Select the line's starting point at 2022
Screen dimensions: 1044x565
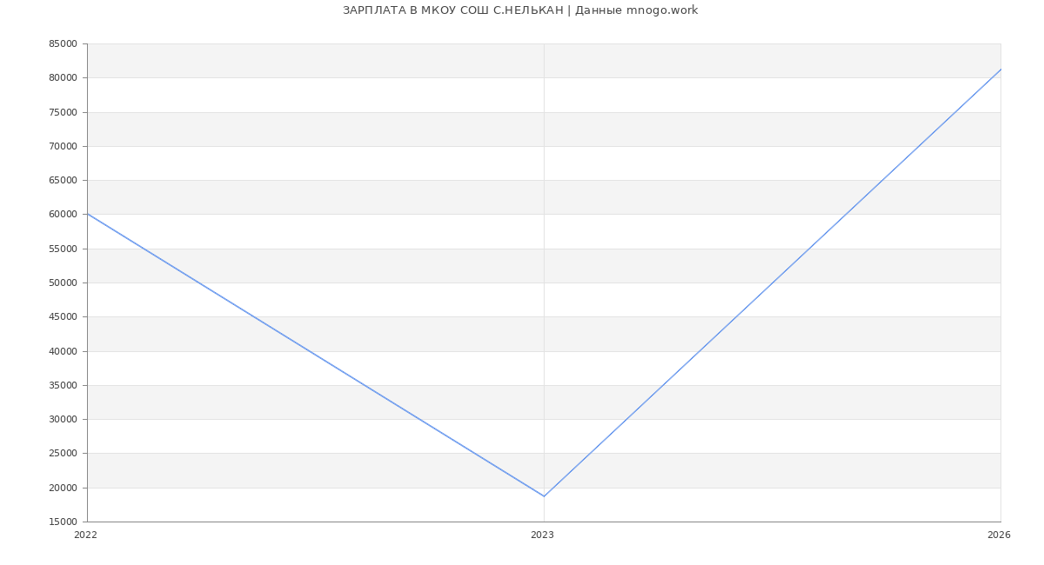point(88,214)
